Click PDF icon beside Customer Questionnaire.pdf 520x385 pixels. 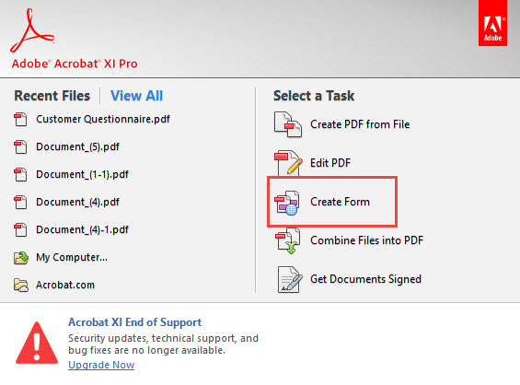[20, 120]
